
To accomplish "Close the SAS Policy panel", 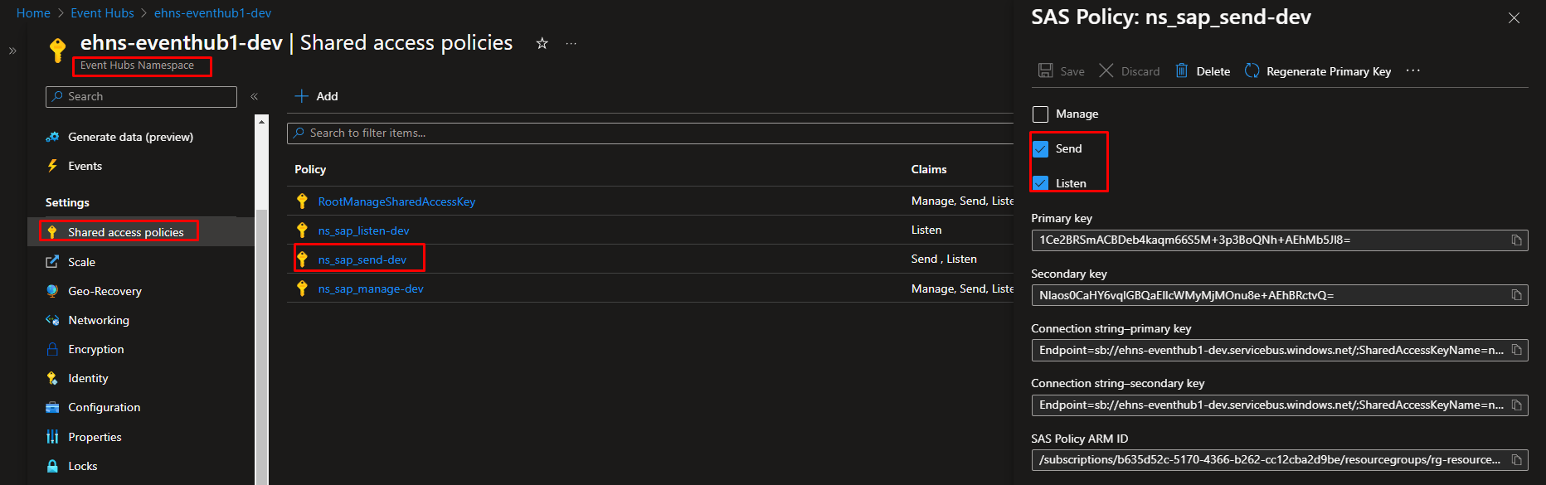I will [1514, 17].
